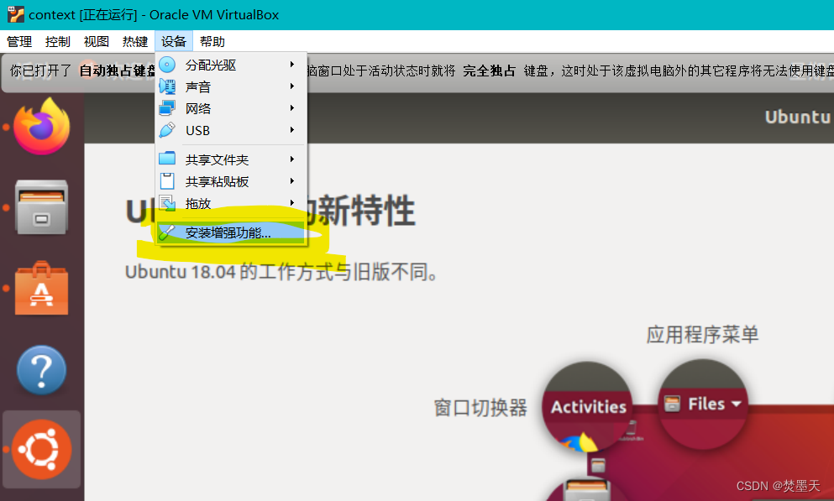Click the Activities circle in welcome image
The height and width of the screenshot is (501, 834).
(x=588, y=407)
